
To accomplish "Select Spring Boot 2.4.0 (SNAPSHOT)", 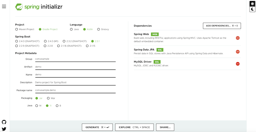I will [x=27, y=41].
